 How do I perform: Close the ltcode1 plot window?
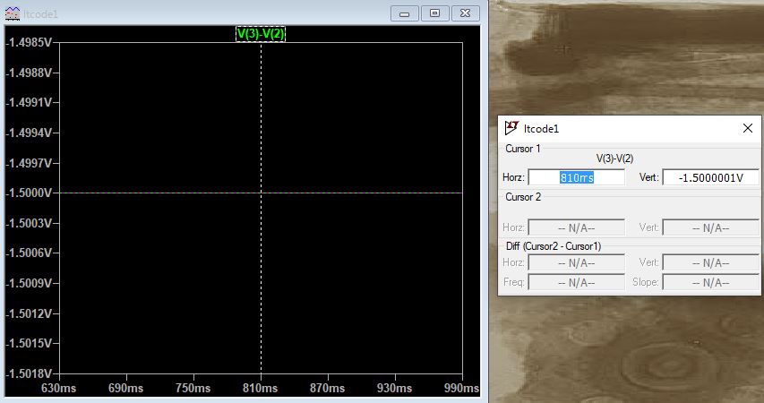point(465,13)
